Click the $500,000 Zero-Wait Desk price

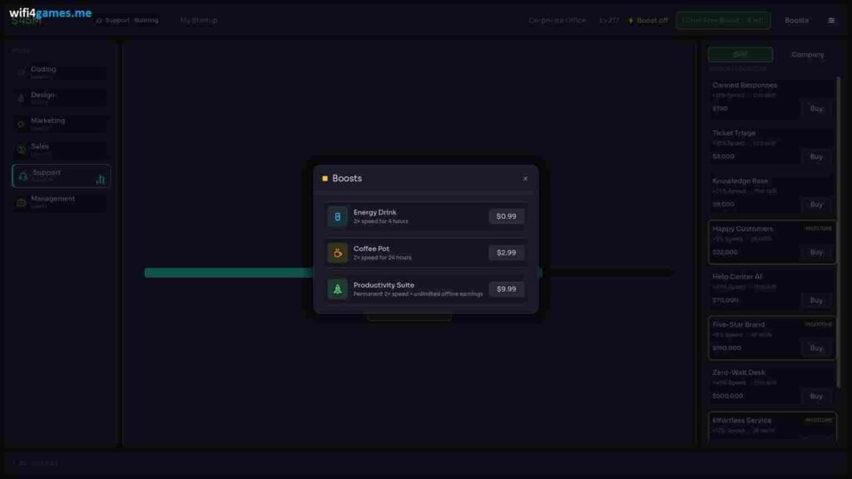coord(727,396)
